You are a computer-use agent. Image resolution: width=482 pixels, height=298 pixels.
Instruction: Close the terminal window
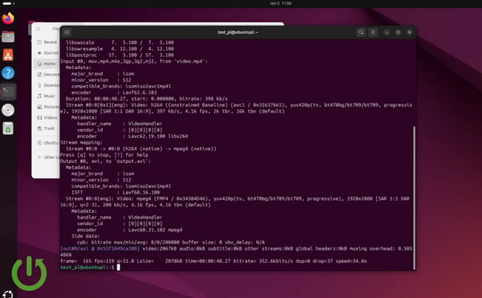click(x=410, y=32)
